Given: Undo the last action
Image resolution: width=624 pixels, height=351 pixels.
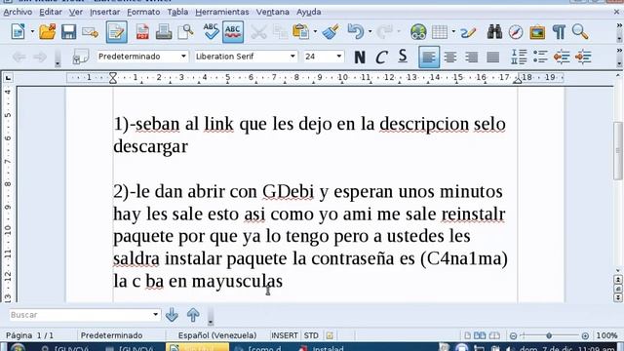Looking at the screenshot, I should tap(355, 32).
